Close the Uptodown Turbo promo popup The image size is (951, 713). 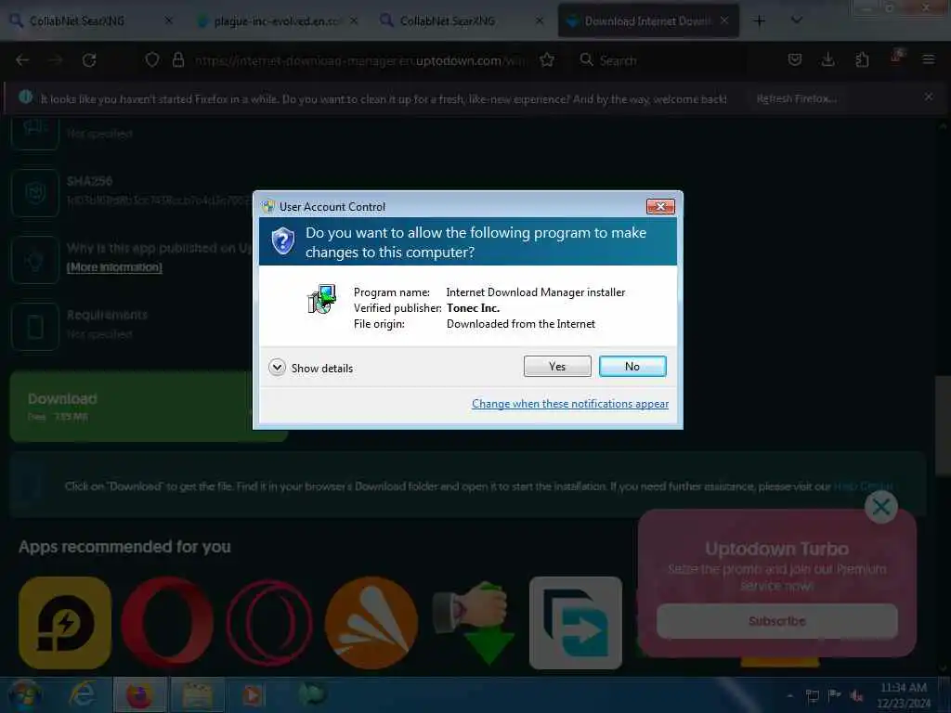tap(881, 507)
